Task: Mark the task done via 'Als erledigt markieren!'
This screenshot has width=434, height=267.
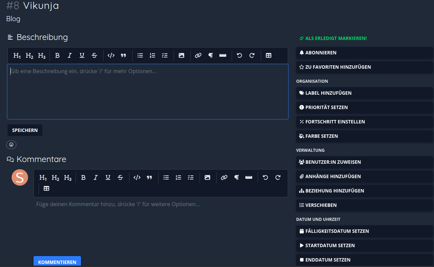Action: click(x=333, y=38)
